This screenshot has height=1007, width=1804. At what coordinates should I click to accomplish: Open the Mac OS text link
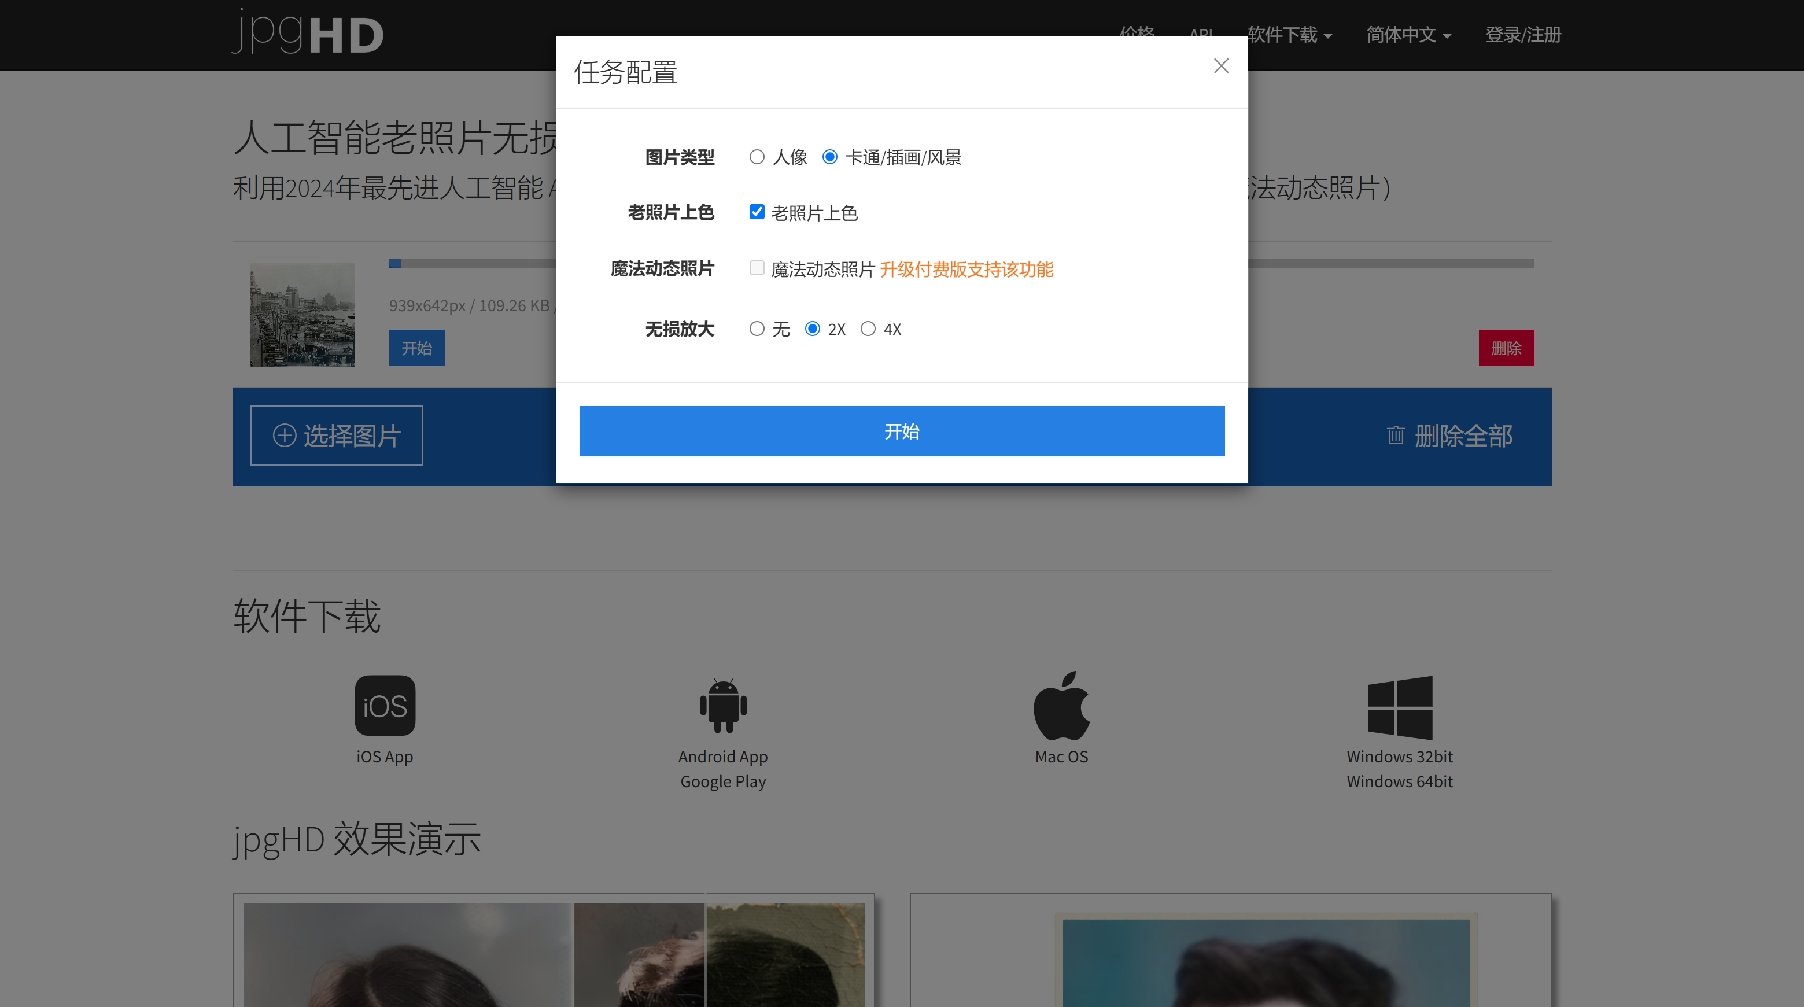tap(1062, 757)
